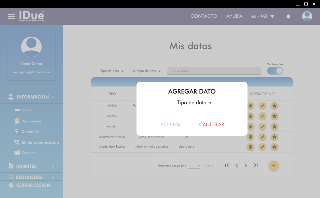Click the notifications bell icon
The image size is (320, 198).
pyautogui.click(x=288, y=16)
